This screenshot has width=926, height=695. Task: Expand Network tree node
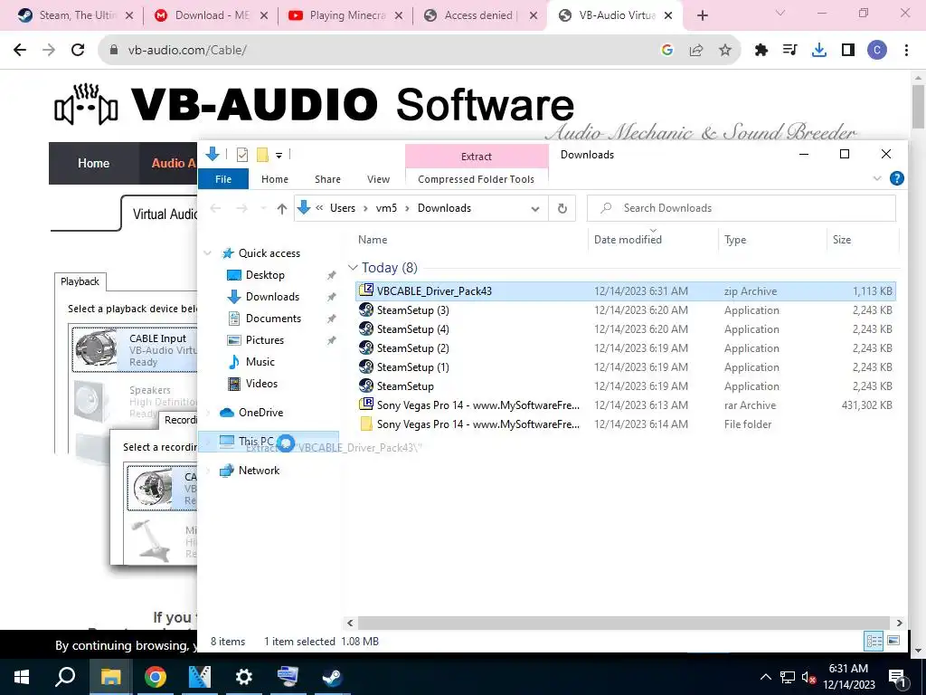[207, 471]
